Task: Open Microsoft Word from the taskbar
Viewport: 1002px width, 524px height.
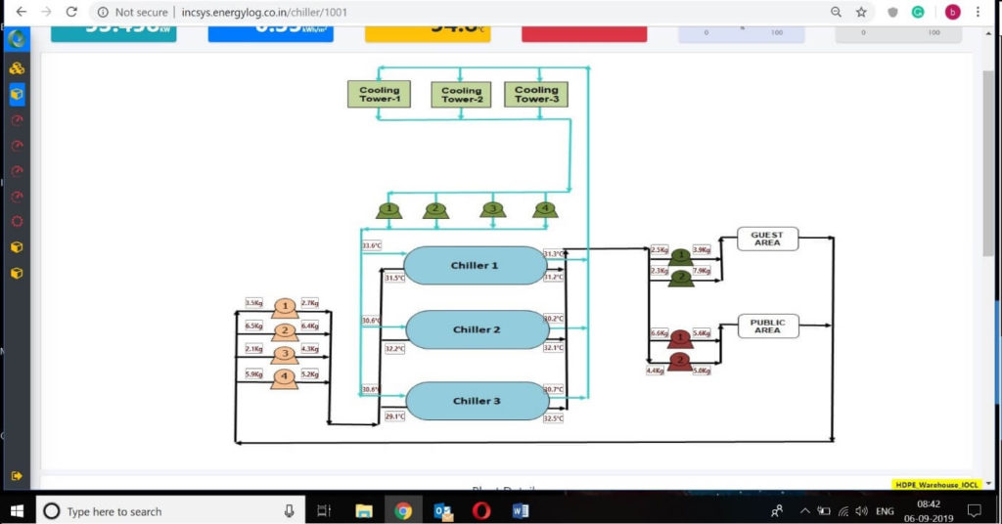Action: [521, 510]
